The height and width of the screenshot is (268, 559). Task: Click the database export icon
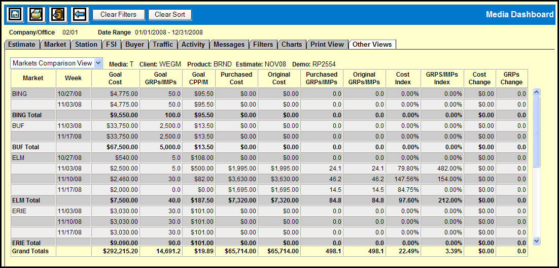coord(58,14)
